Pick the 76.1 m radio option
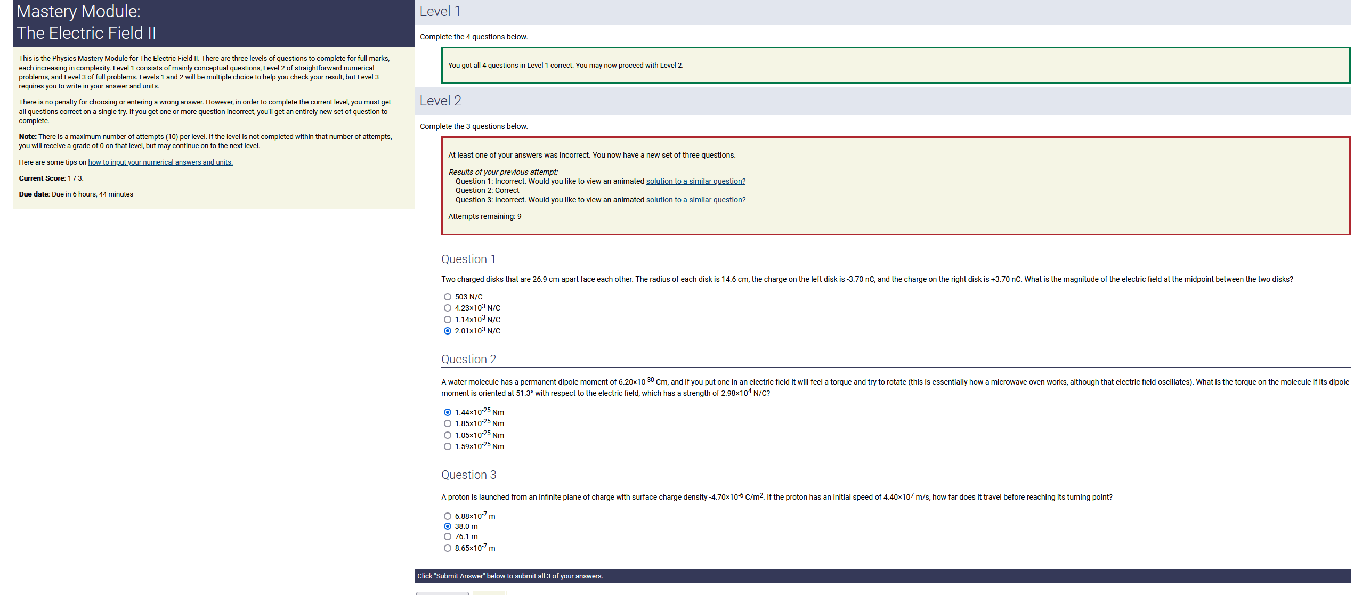 click(x=448, y=536)
